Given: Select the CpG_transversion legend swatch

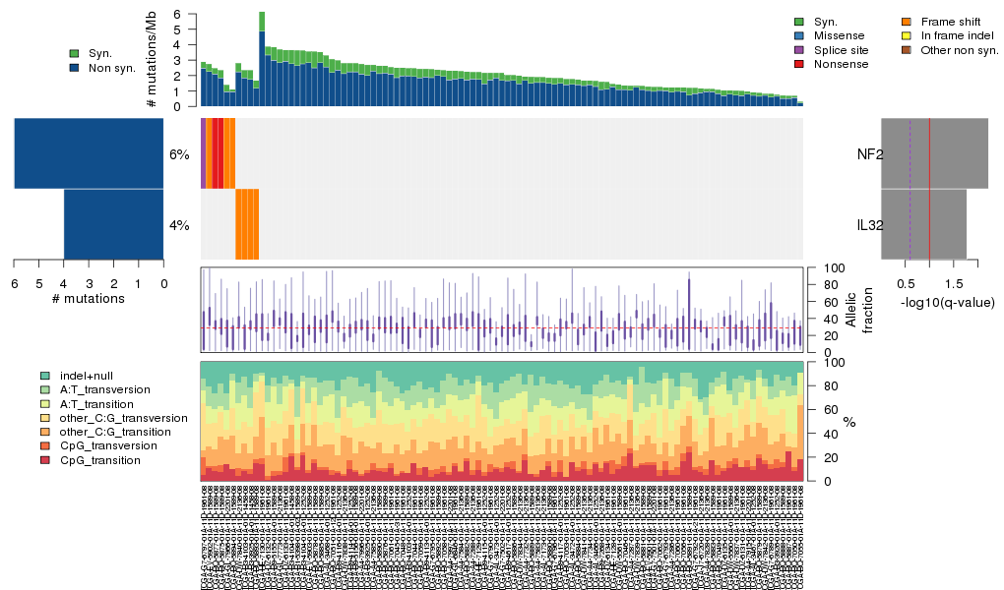Looking at the screenshot, I should (x=45, y=445).
